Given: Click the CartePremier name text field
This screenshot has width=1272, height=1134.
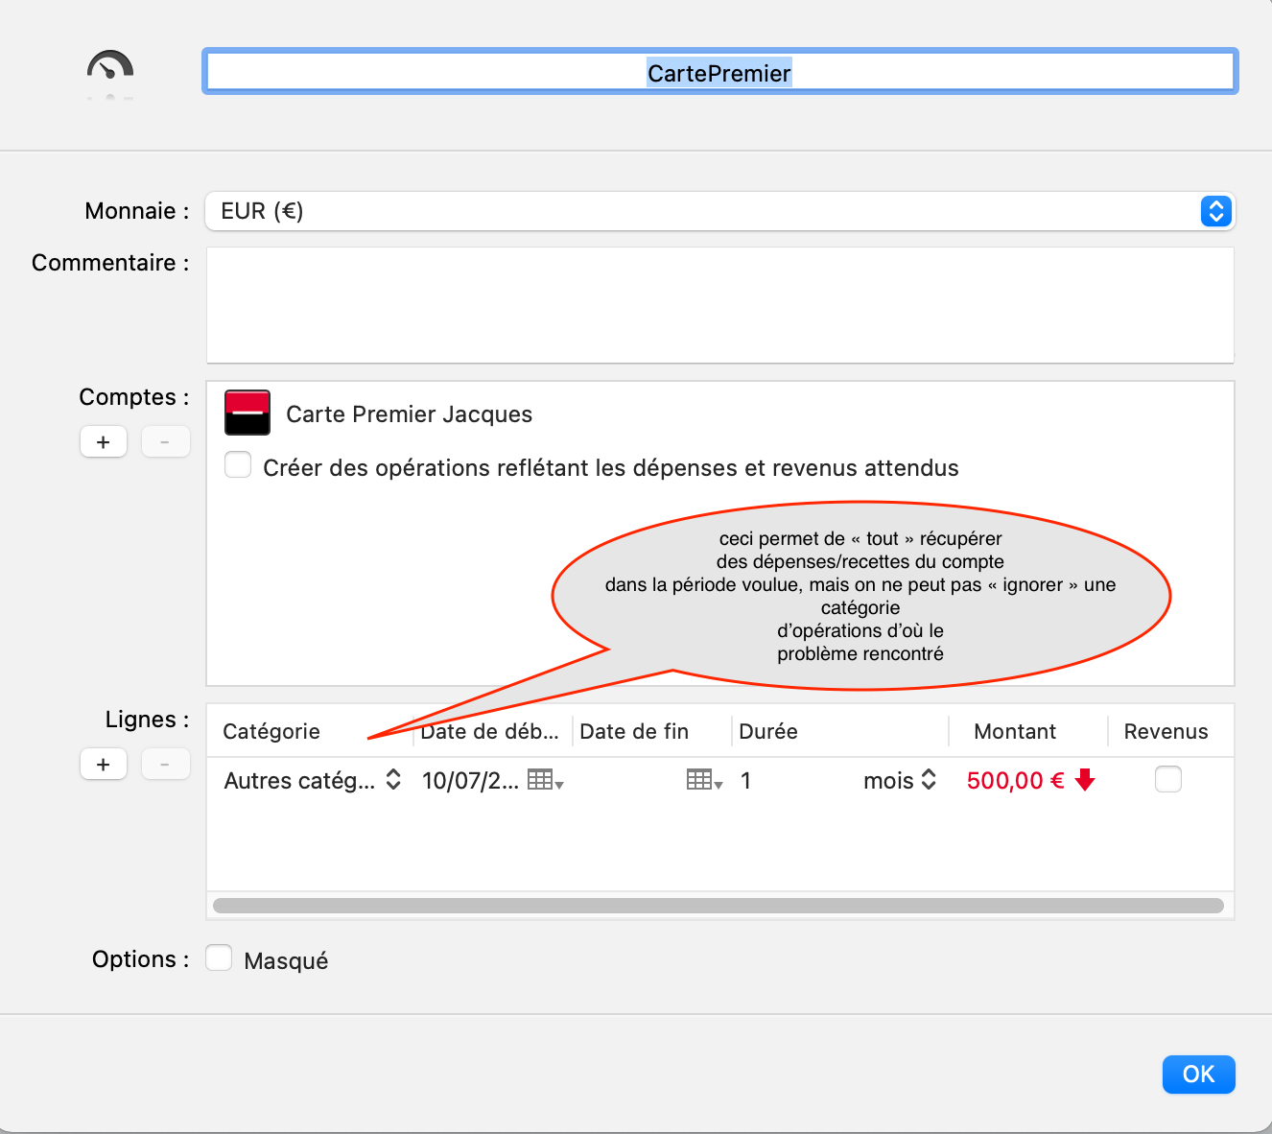Looking at the screenshot, I should pos(719,73).
